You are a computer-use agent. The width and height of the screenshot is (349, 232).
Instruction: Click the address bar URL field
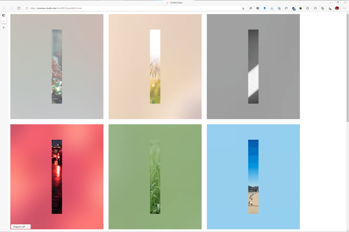point(134,8)
